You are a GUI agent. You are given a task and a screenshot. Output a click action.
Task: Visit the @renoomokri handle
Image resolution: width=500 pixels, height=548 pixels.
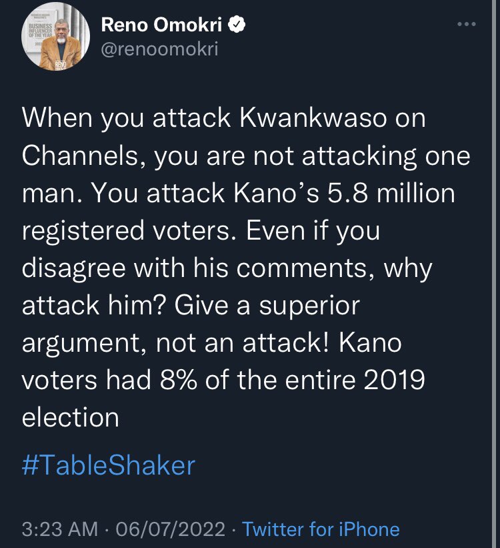pyautogui.click(x=159, y=49)
